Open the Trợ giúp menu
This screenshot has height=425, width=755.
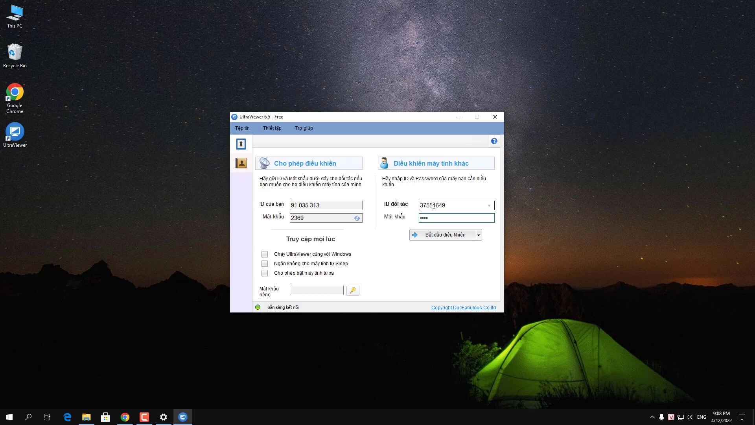[304, 128]
